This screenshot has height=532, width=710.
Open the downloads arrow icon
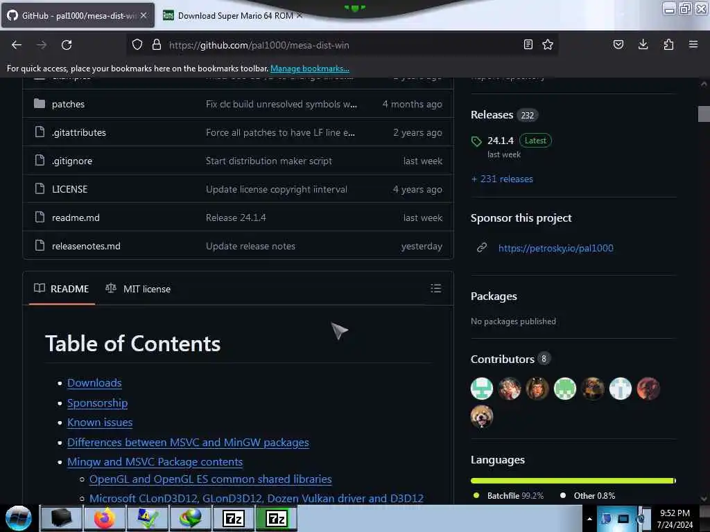click(643, 44)
